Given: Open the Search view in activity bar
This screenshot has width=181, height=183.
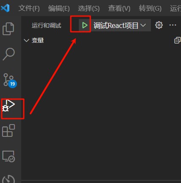Looking at the screenshot, I should pos(8,54).
